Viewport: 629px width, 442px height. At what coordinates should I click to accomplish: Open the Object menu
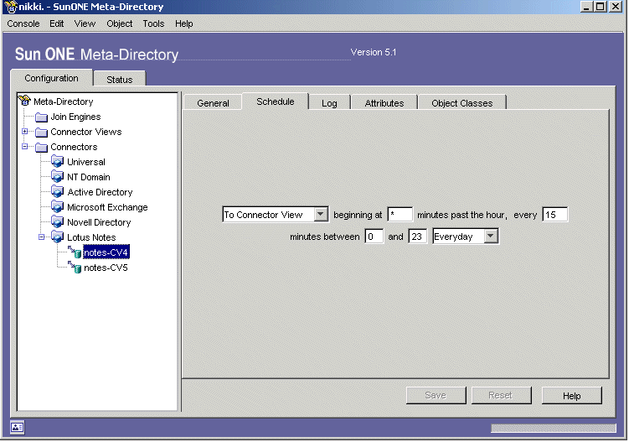120,23
